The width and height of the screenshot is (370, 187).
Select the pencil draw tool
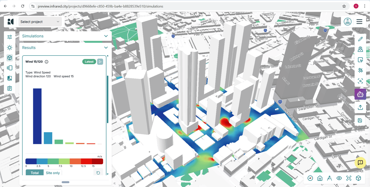pyautogui.click(x=360, y=39)
